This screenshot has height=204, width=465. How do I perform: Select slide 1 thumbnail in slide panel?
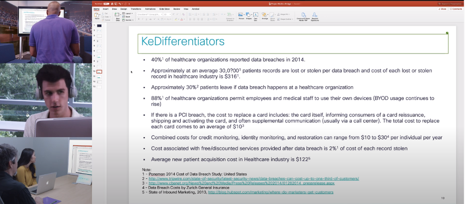(99, 25)
